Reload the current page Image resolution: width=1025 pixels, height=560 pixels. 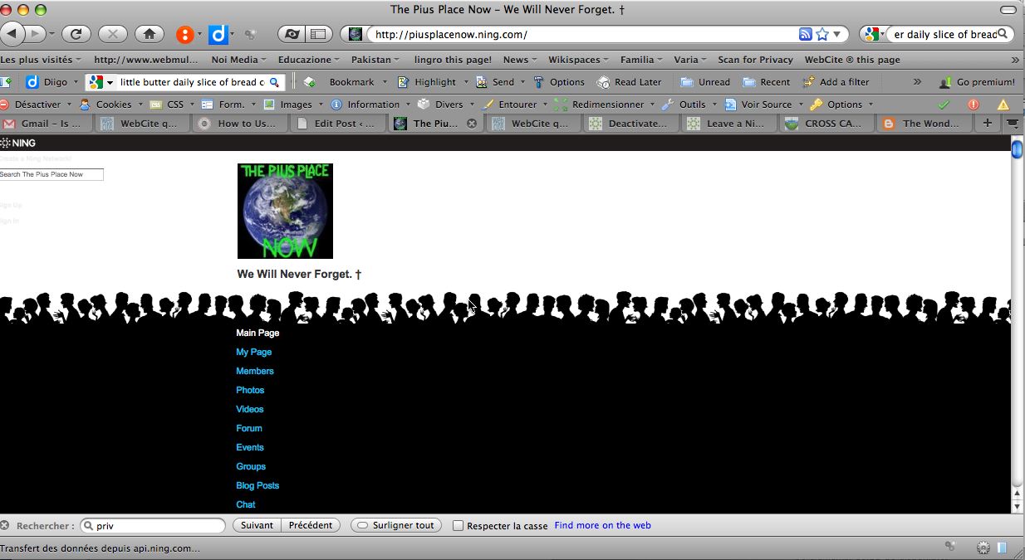(x=76, y=34)
